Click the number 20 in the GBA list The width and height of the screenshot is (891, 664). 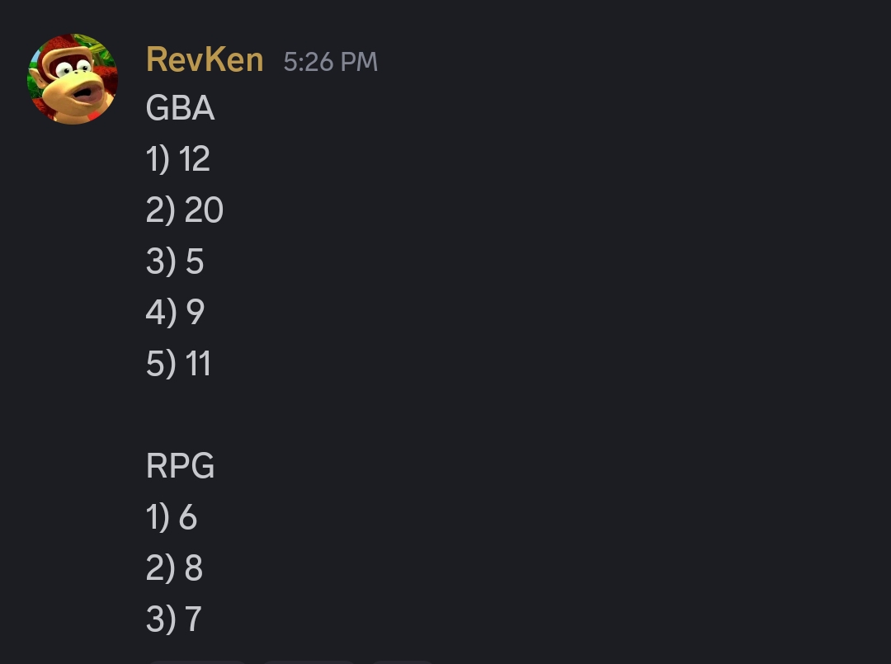(x=204, y=210)
